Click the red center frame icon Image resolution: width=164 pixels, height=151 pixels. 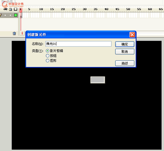[22, 33]
